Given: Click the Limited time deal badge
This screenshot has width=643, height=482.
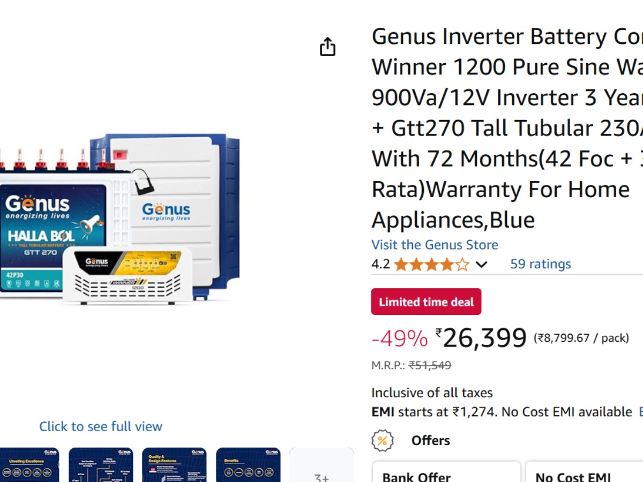Looking at the screenshot, I should (426, 302).
